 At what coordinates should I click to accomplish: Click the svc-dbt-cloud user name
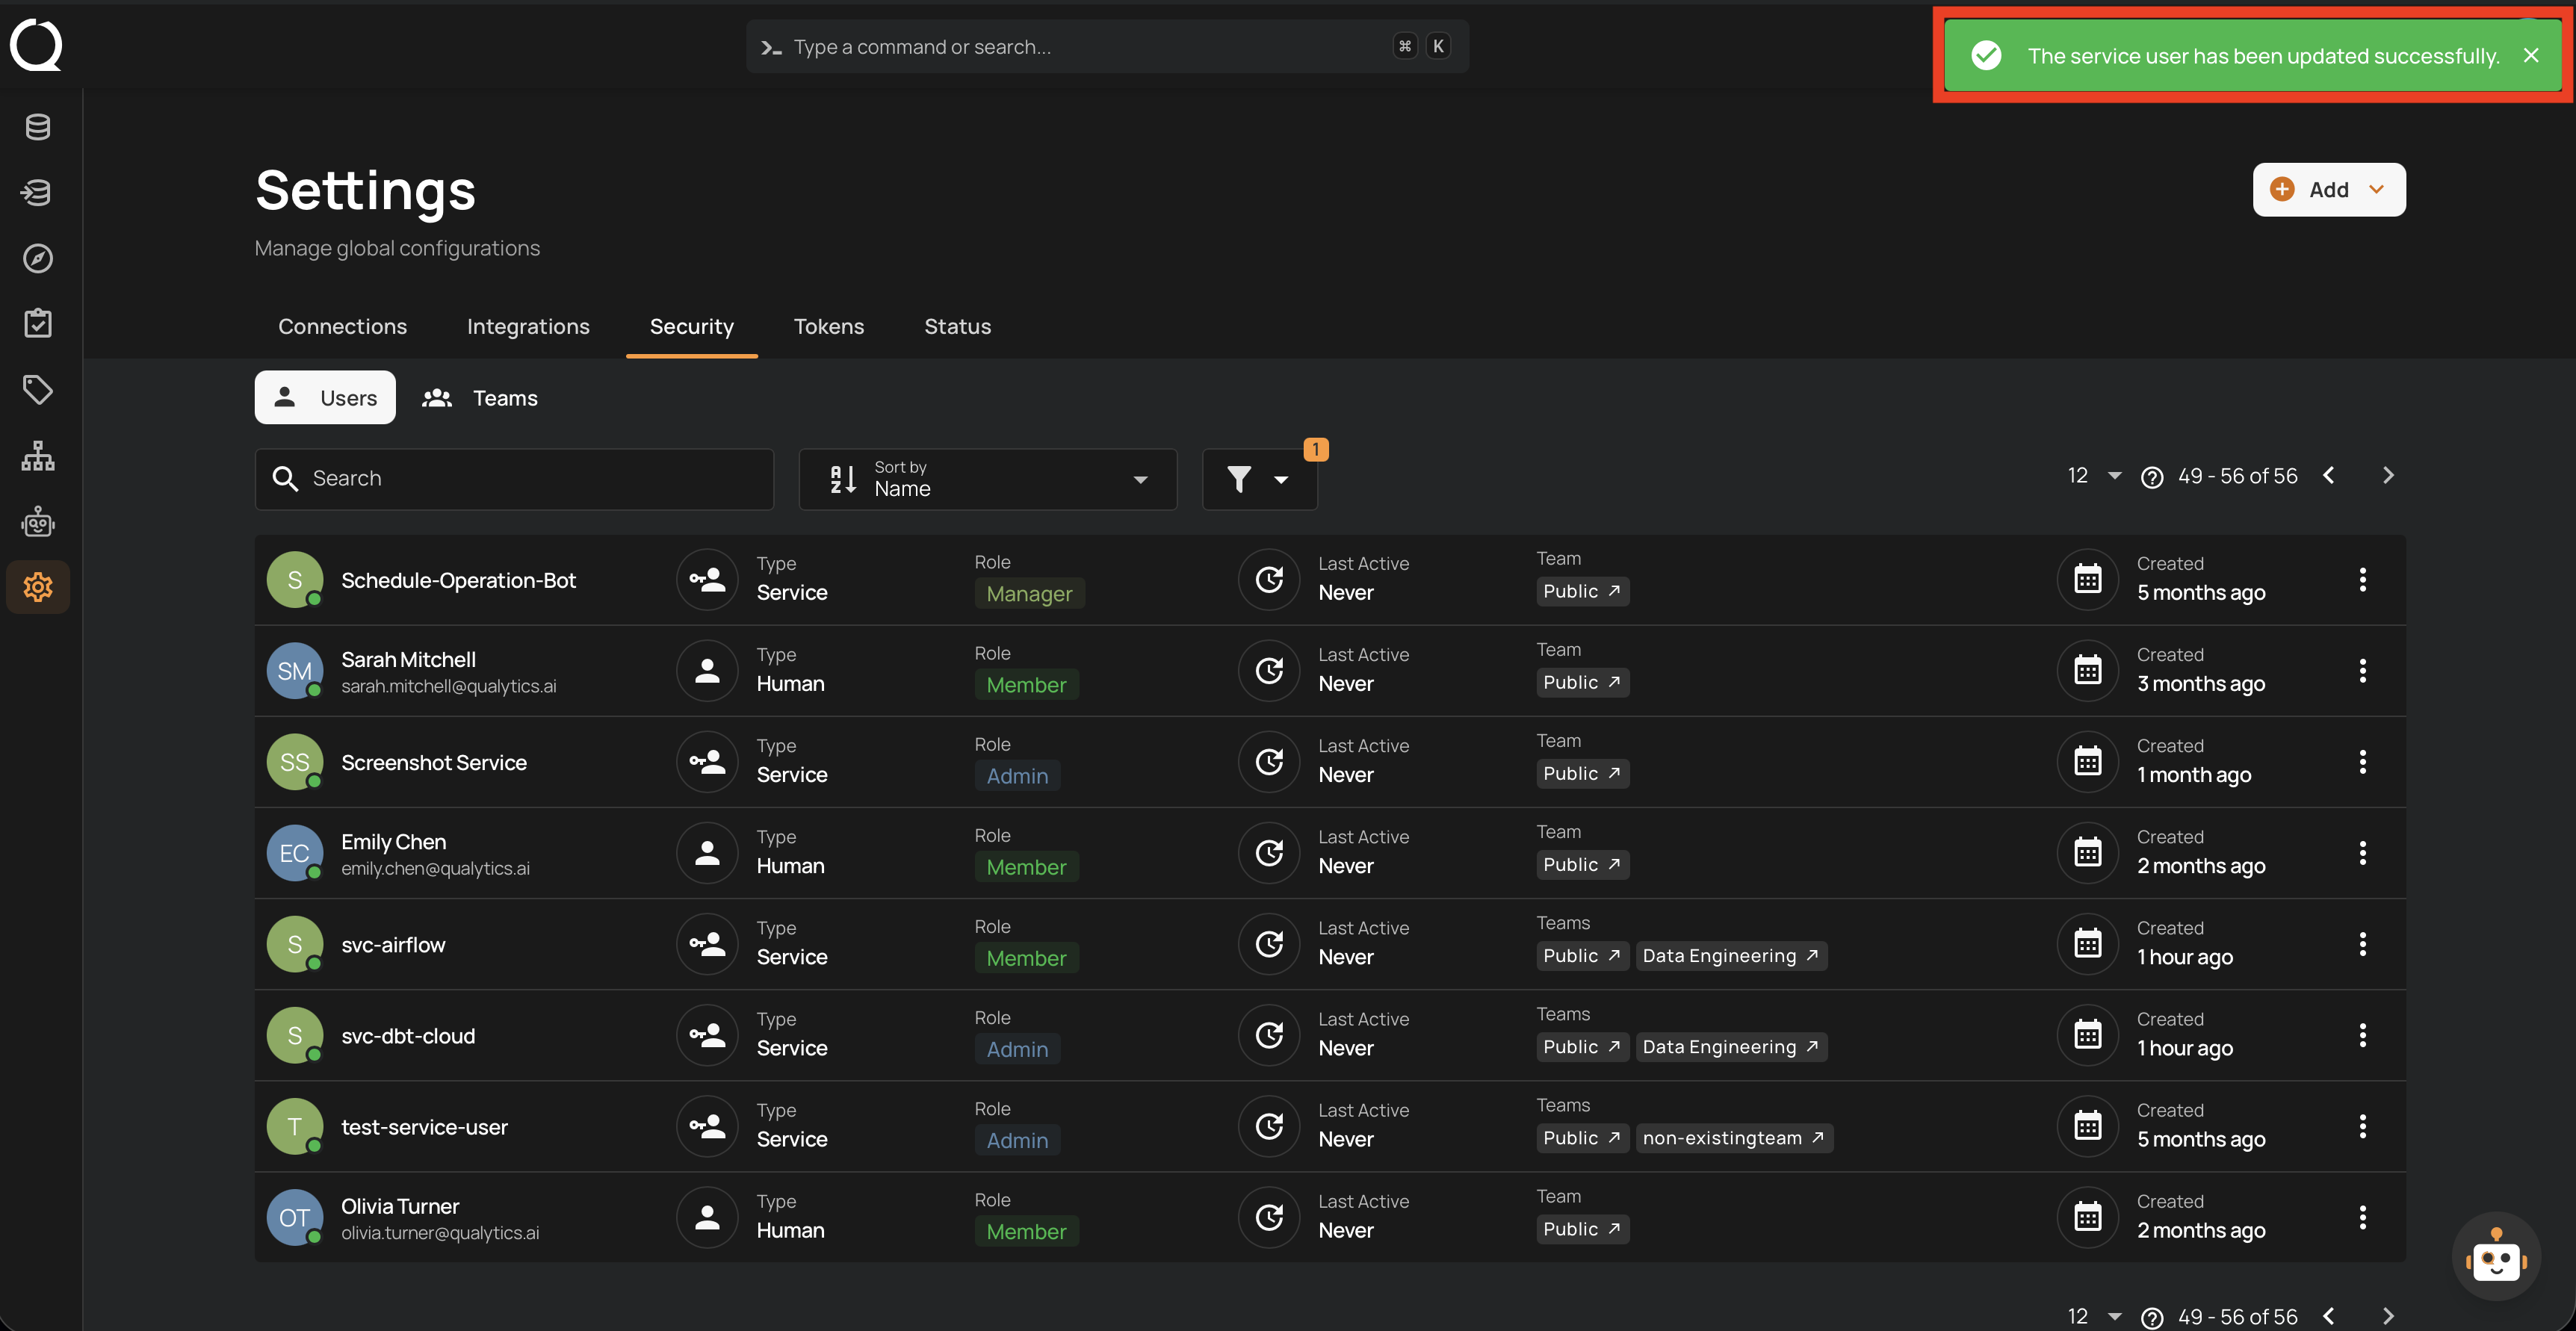pyautogui.click(x=408, y=1036)
